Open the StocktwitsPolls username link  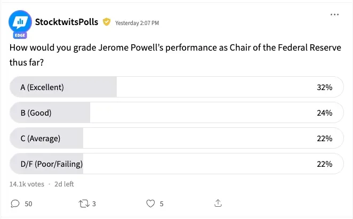pyautogui.click(x=67, y=22)
